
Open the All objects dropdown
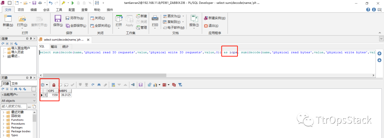[x=18, y=101]
